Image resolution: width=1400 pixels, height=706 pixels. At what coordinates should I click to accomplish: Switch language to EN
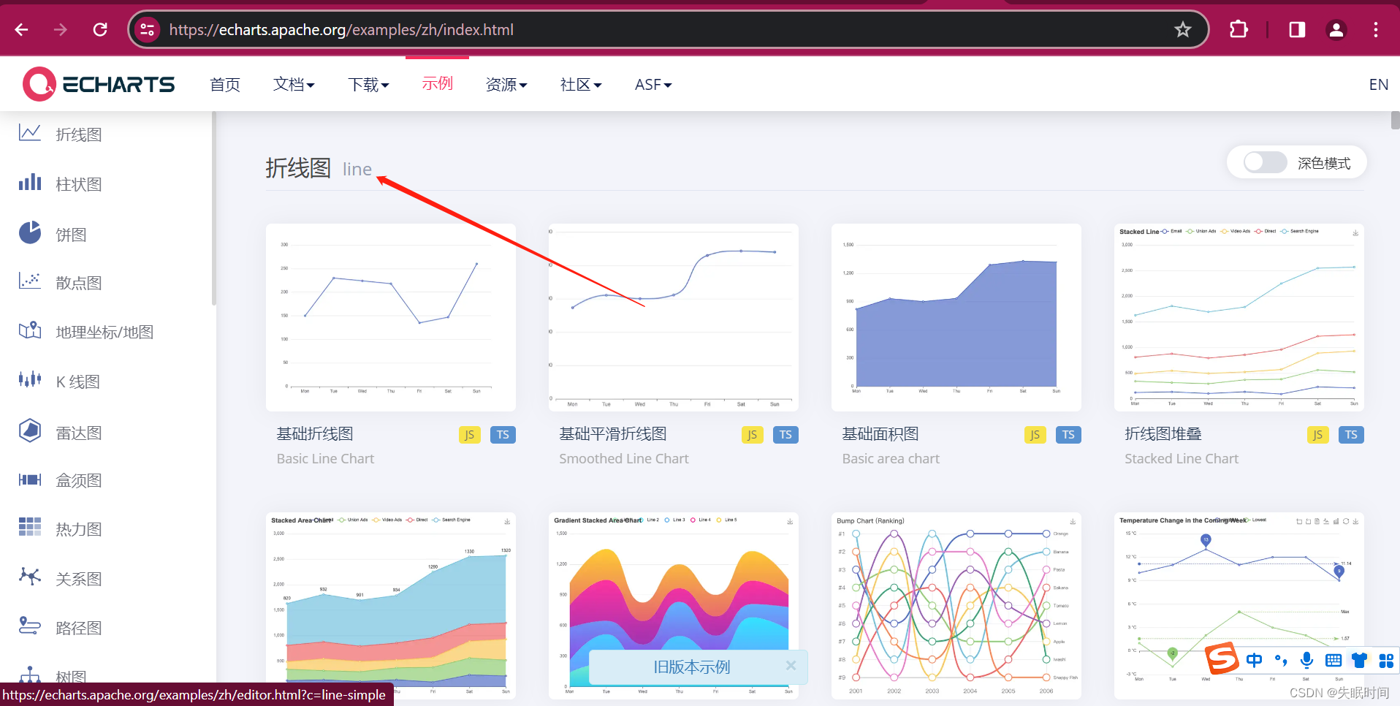click(1378, 85)
